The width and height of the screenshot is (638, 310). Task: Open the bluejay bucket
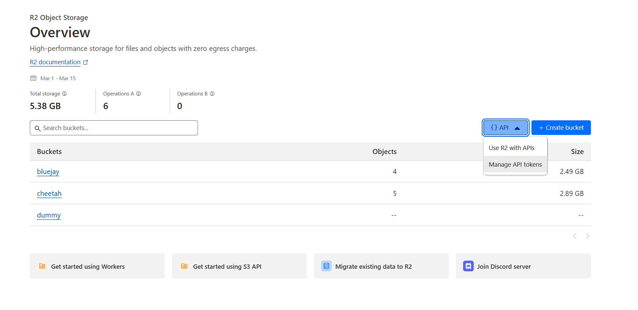(48, 172)
